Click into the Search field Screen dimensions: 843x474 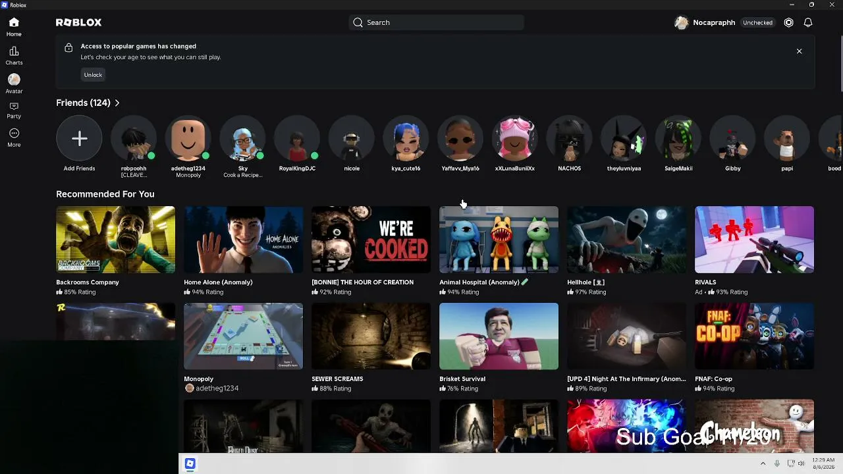[x=436, y=22]
